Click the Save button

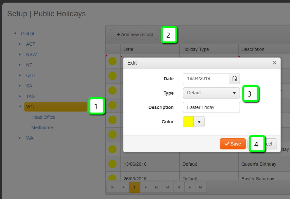pyautogui.click(x=233, y=144)
